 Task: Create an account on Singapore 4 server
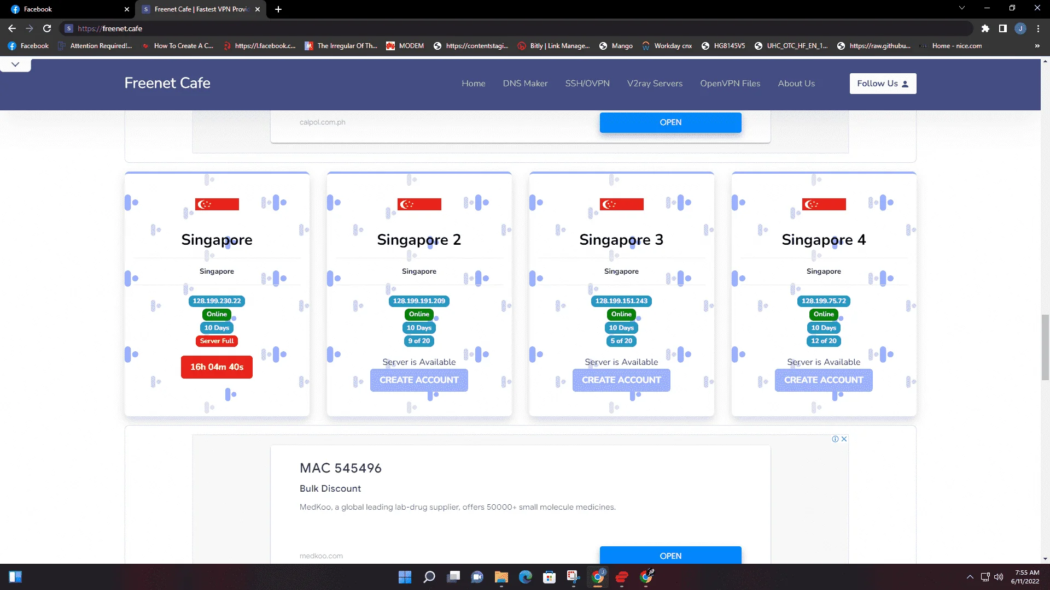pyautogui.click(x=824, y=380)
